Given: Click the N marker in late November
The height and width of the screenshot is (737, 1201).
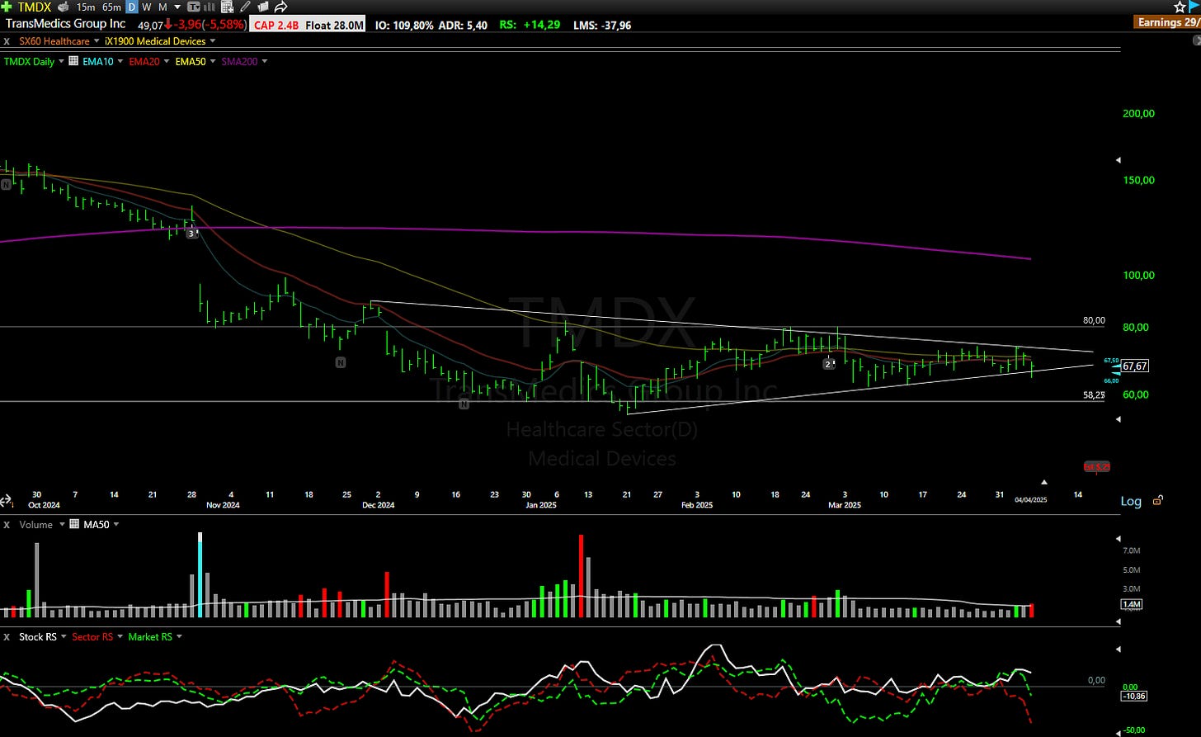Looking at the screenshot, I should click(x=341, y=362).
